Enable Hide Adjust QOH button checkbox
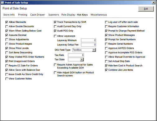 coord(55,73)
